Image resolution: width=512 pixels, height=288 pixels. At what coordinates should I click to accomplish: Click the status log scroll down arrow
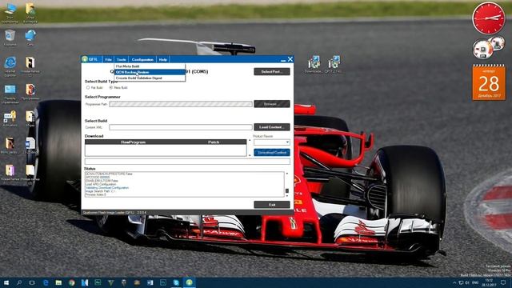coord(287,195)
